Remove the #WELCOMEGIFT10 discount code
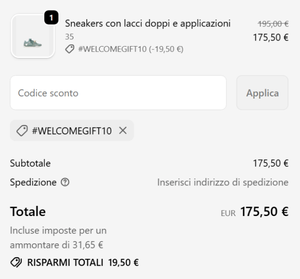The height and width of the screenshot is (279, 300). [122, 130]
